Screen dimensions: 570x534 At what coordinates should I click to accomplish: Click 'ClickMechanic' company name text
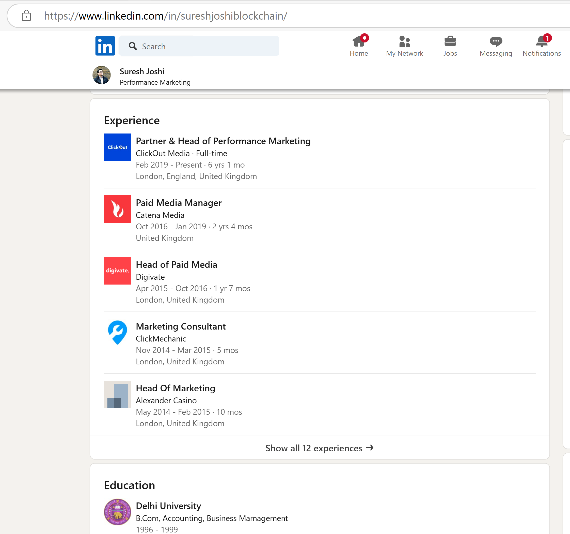161,339
